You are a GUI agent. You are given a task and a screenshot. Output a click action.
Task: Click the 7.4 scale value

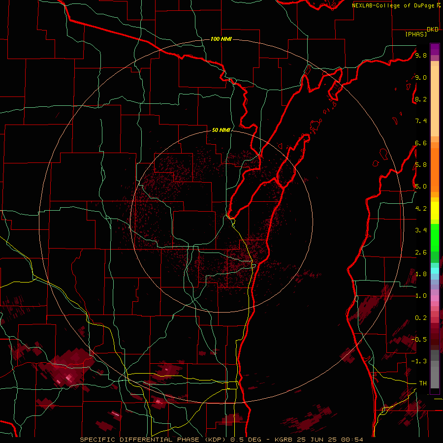coord(421,121)
